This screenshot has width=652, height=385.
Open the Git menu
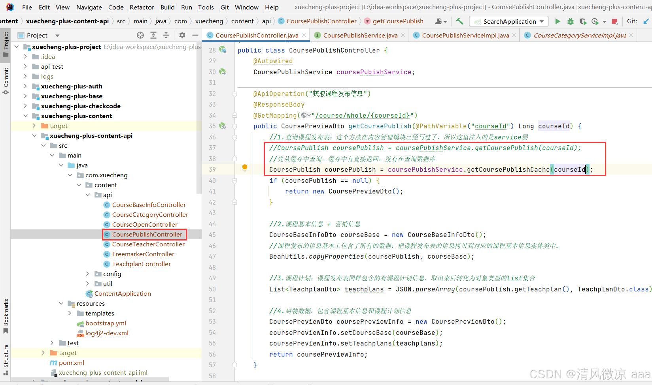[x=225, y=7]
